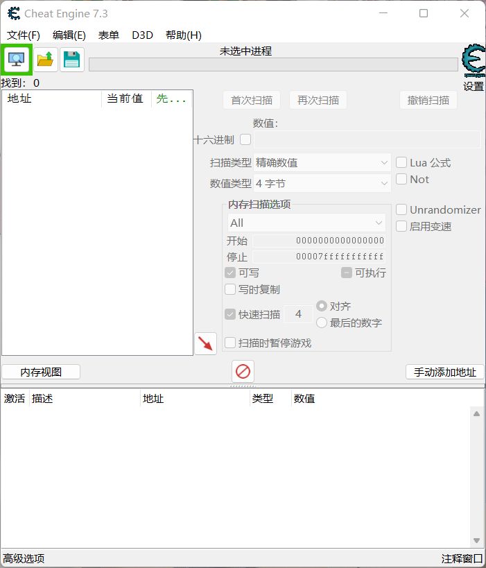Image resolution: width=486 pixels, height=568 pixels.
Task: Open 高级选项 at bottom left
Action: coord(24,558)
